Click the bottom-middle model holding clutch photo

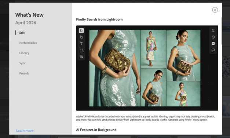[x=153, y=87]
